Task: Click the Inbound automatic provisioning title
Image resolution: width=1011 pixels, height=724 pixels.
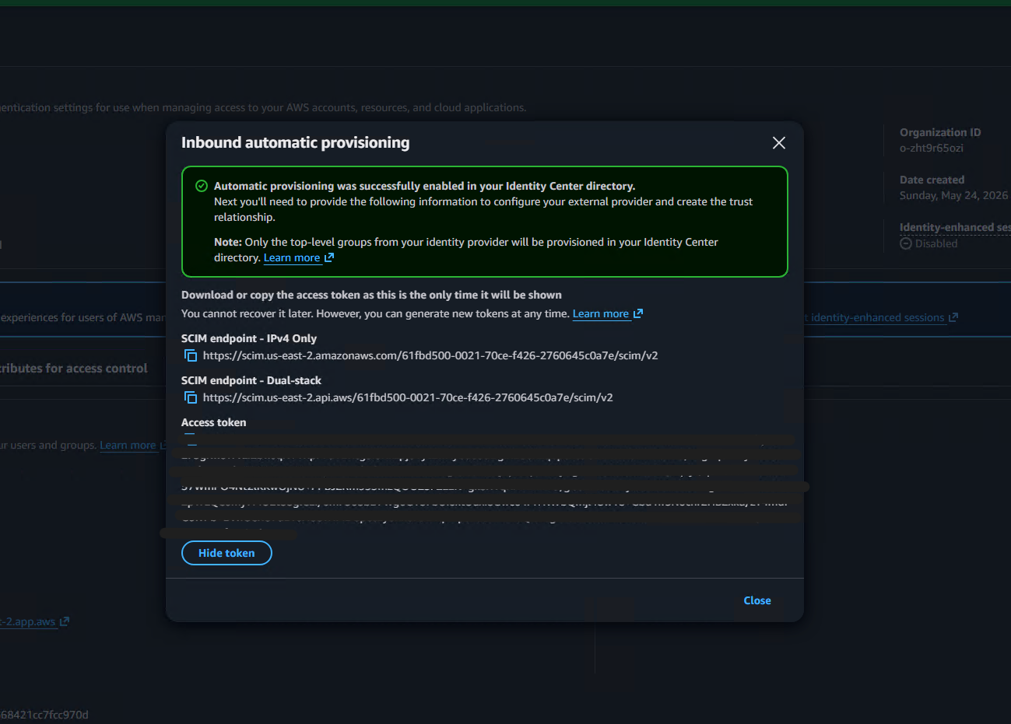Action: click(296, 143)
